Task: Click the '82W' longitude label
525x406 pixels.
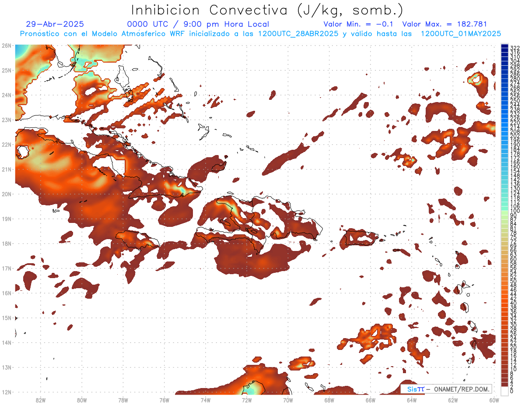Action: tap(41, 400)
